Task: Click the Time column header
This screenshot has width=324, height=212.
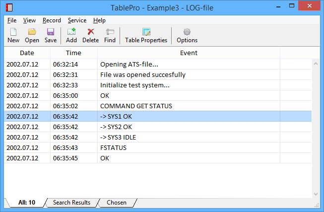Action: pos(73,53)
